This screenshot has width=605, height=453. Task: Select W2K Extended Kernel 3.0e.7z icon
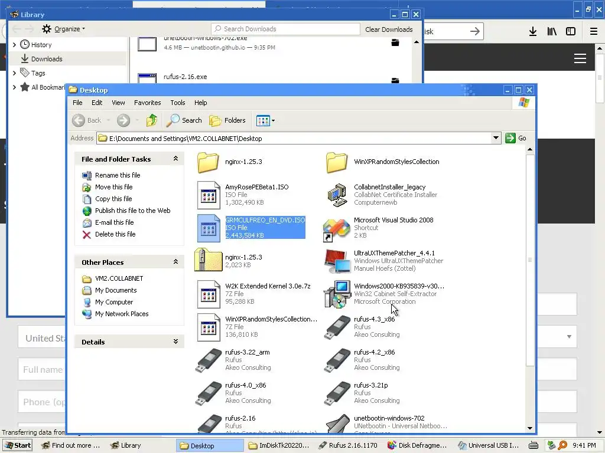point(209,294)
